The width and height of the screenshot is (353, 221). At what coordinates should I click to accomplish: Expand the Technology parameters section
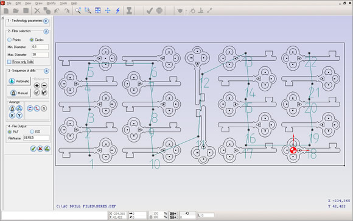[x=46, y=21]
